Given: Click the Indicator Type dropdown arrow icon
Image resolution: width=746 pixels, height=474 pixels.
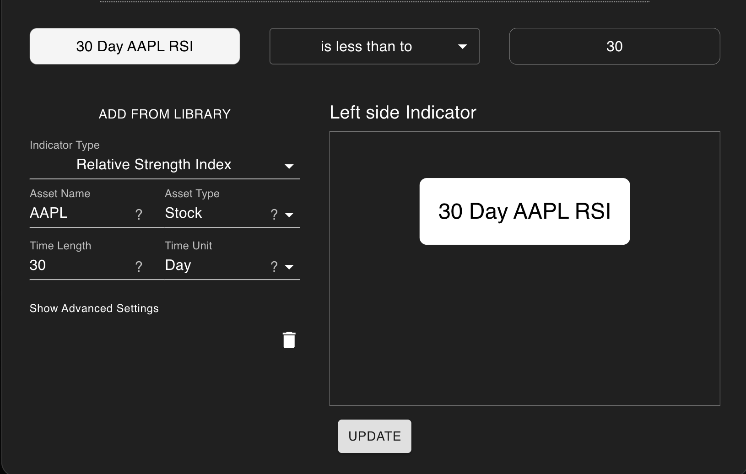Looking at the screenshot, I should coord(289,166).
